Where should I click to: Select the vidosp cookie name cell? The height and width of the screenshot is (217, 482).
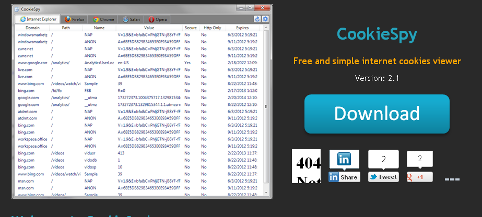(90, 167)
